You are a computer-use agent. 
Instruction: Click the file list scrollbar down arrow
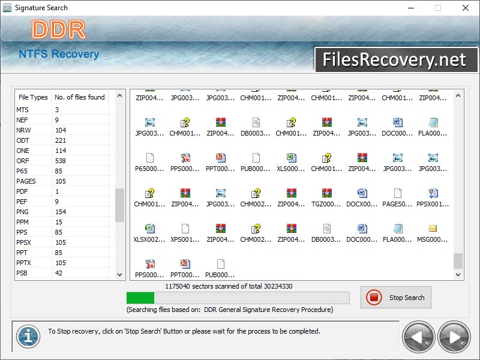pyautogui.click(x=458, y=275)
